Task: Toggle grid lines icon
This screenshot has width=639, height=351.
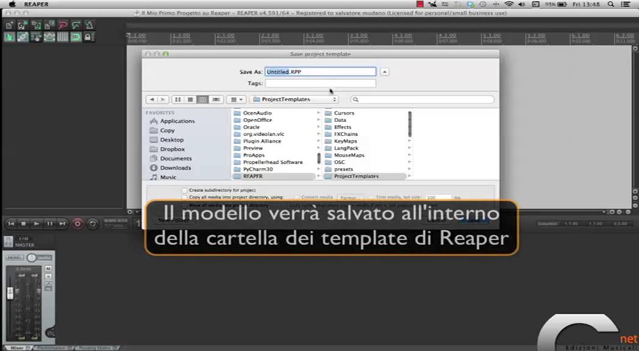Action: tap(62, 37)
